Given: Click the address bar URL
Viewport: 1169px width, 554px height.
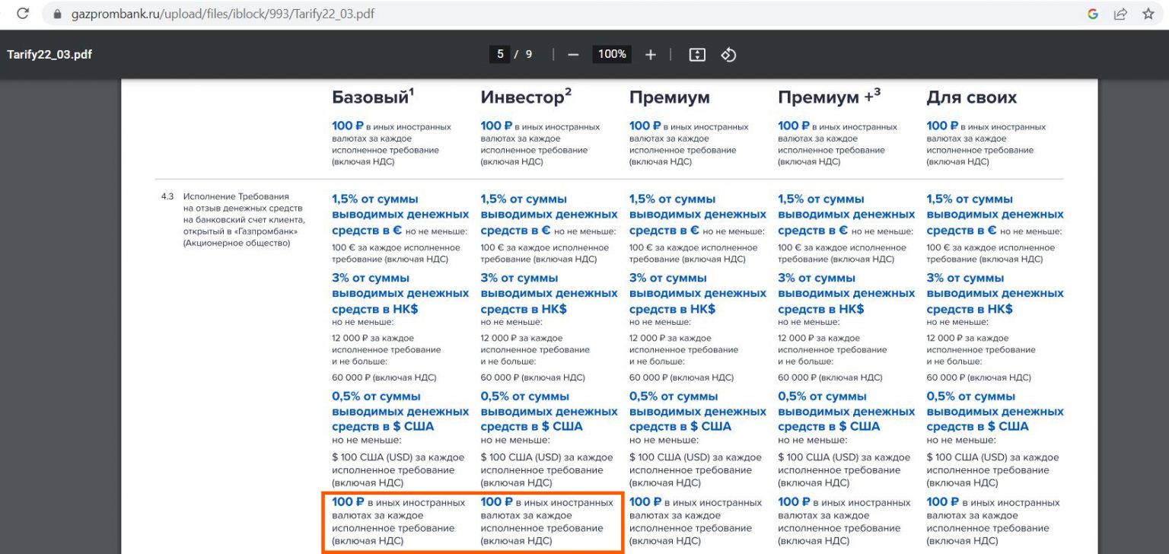Looking at the screenshot, I should coord(223,14).
